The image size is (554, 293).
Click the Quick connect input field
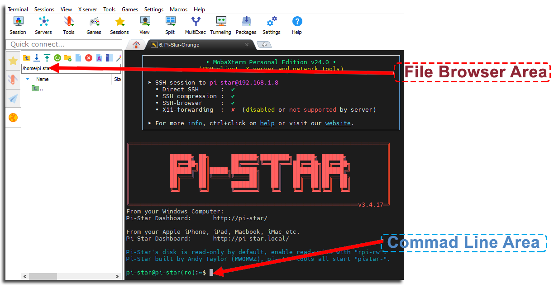pyautogui.click(x=64, y=44)
